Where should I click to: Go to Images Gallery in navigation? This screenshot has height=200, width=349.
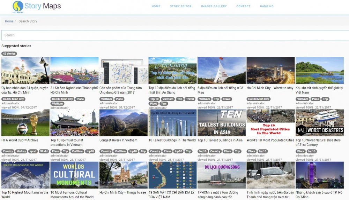click(x=214, y=6)
